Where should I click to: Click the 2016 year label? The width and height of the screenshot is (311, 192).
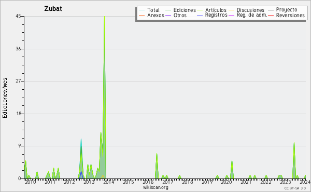tap(148, 182)
